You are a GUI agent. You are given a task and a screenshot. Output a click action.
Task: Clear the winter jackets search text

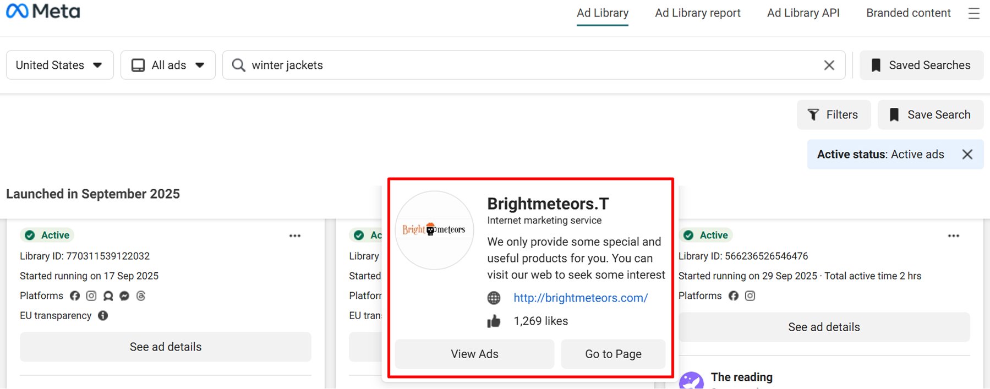pyautogui.click(x=829, y=65)
